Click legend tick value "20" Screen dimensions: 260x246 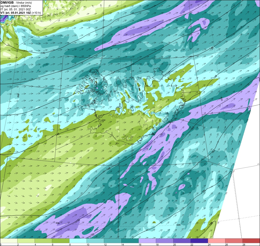coord(175,244)
